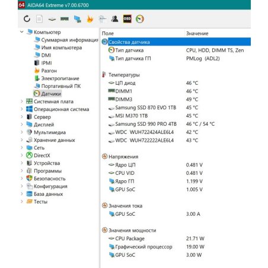Screen dimensions: 268x268
Task: Select the Компьютер tree node
Action: click(47, 32)
